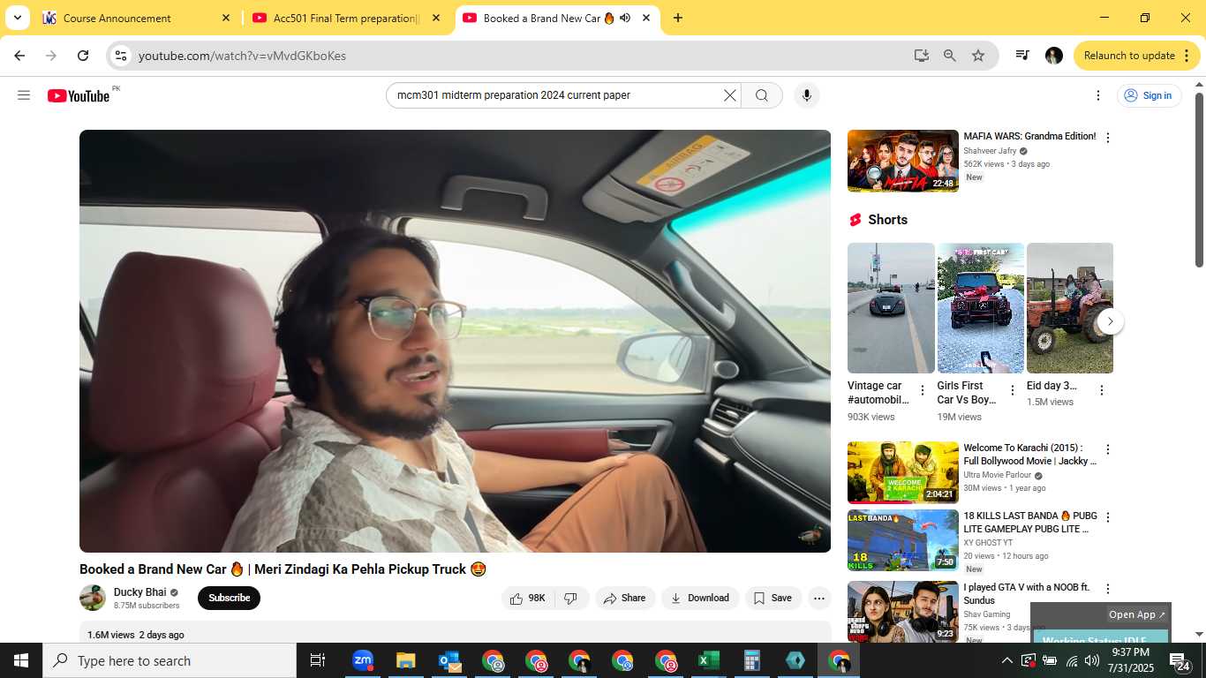Viewport: 1206px width, 678px height.
Task: Clear the YouTube search query text
Action: [x=729, y=95]
